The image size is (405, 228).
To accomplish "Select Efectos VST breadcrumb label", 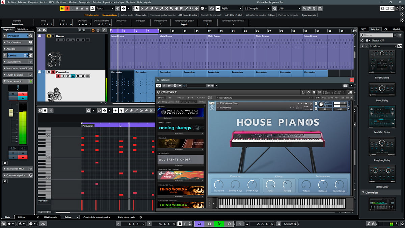I will pyautogui.click(x=377, y=41).
